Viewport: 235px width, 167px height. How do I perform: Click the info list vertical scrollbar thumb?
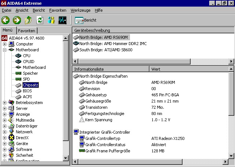pyautogui.click(x=231, y=94)
